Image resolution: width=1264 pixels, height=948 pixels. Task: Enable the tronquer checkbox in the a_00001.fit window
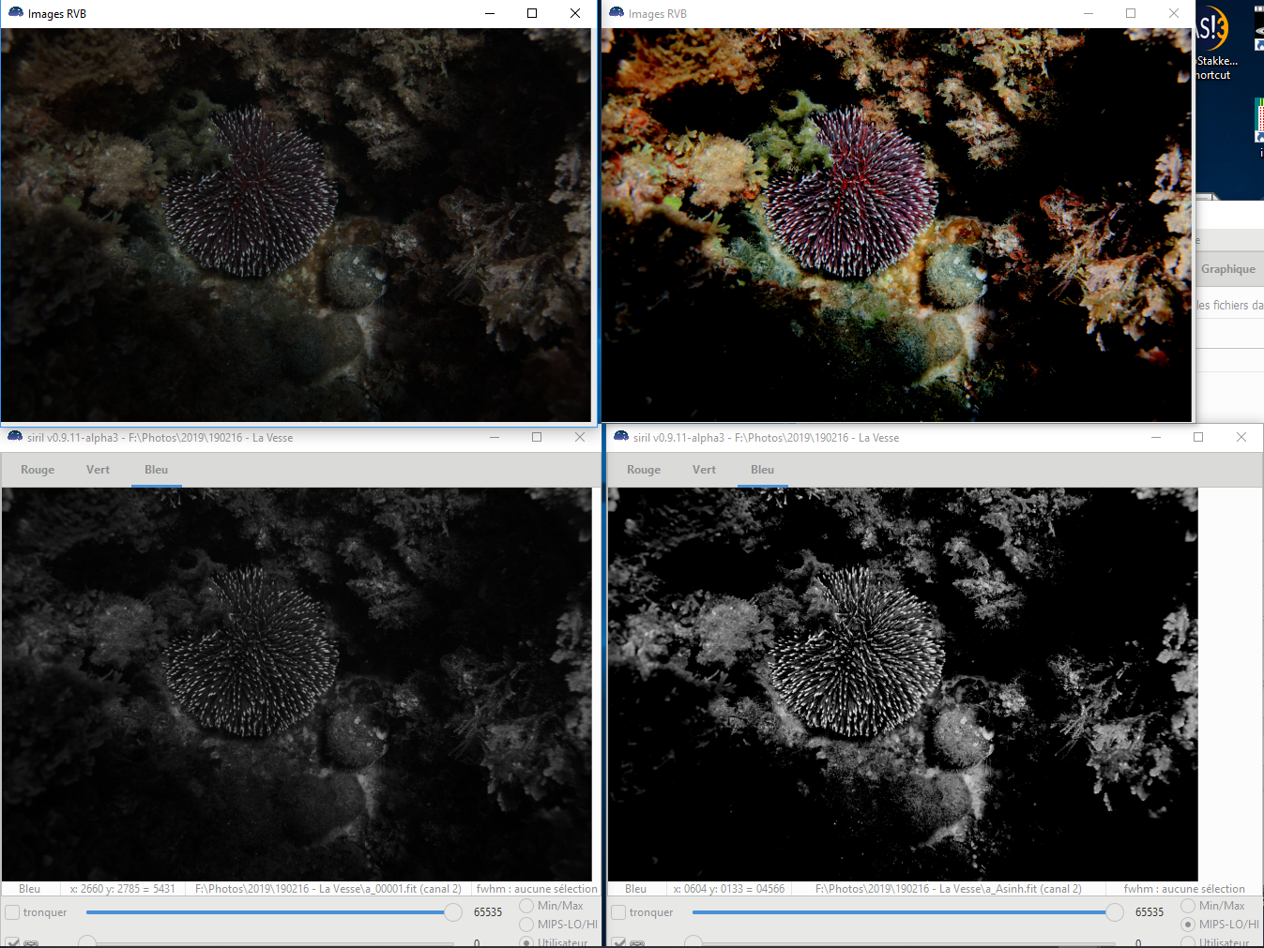[12, 912]
